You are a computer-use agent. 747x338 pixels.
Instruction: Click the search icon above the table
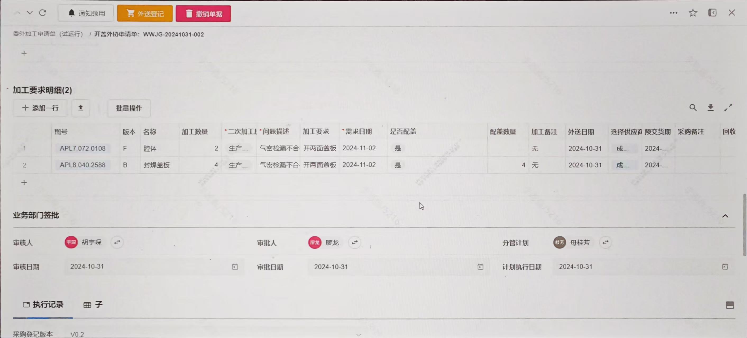pyautogui.click(x=693, y=108)
